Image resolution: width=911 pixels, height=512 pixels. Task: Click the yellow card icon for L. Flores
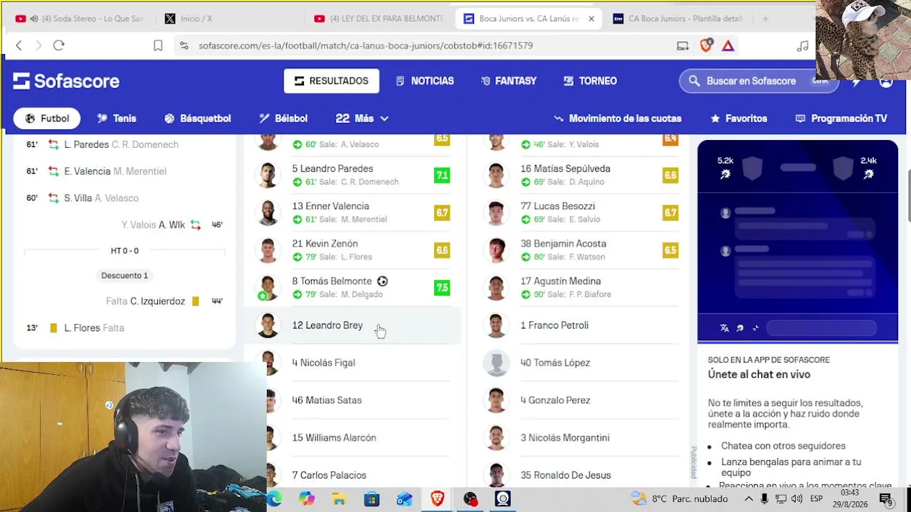point(53,328)
